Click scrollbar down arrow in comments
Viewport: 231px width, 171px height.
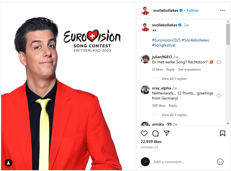pos(228,123)
